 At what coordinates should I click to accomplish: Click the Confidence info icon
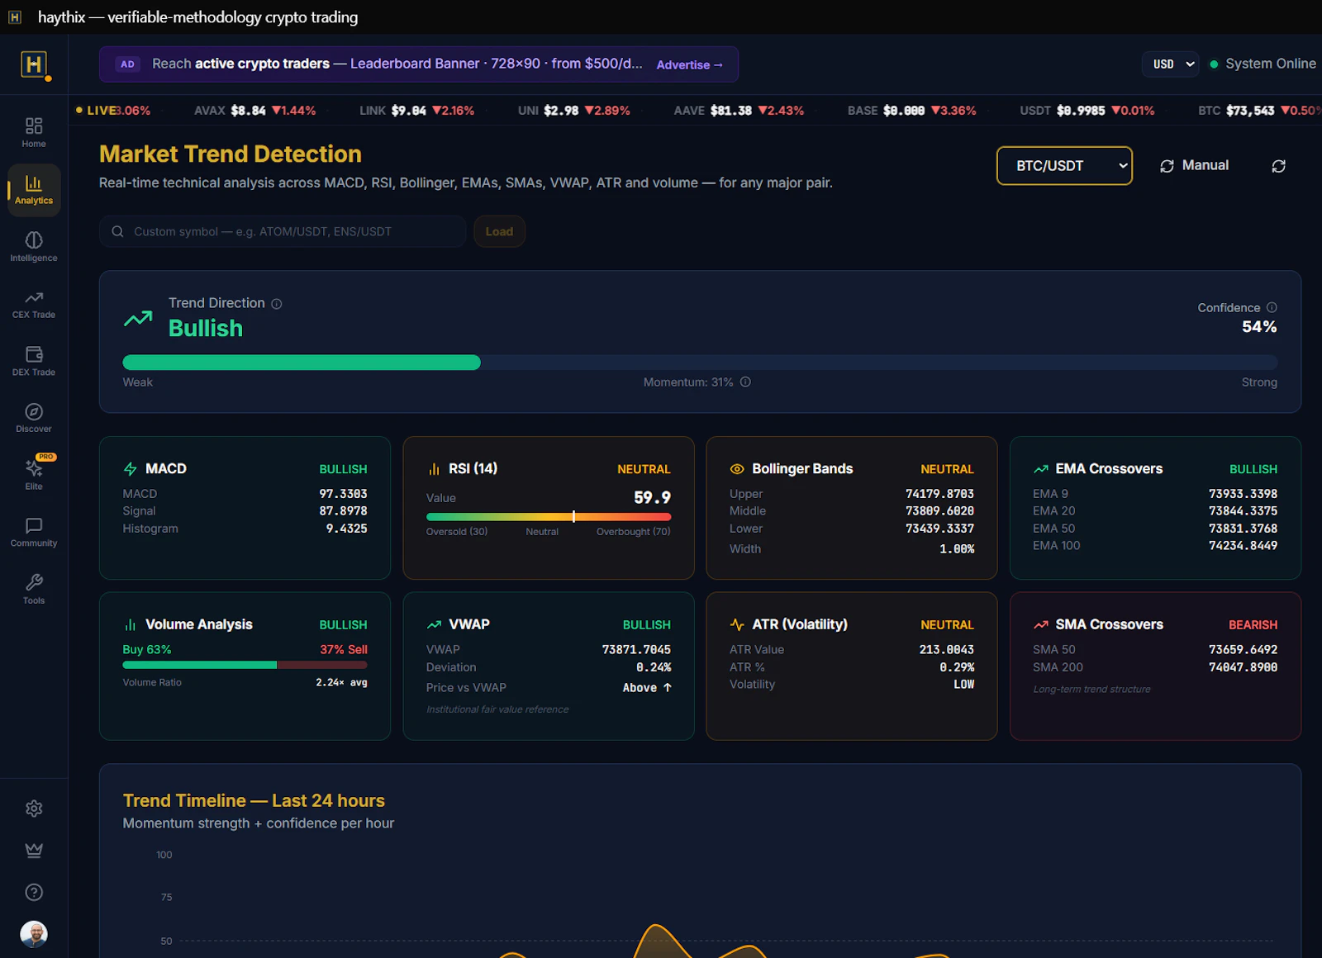(1272, 307)
